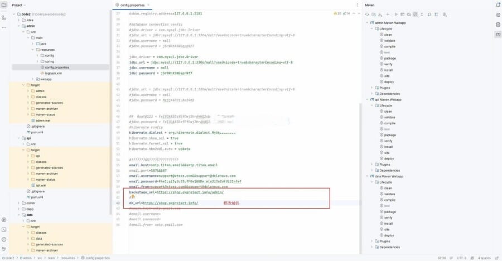The height and width of the screenshot is (261, 502).
Task: Click the Maven Run goal play icon
Action: tap(394, 13)
